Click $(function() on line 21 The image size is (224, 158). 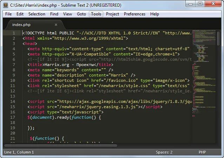pos(45,138)
